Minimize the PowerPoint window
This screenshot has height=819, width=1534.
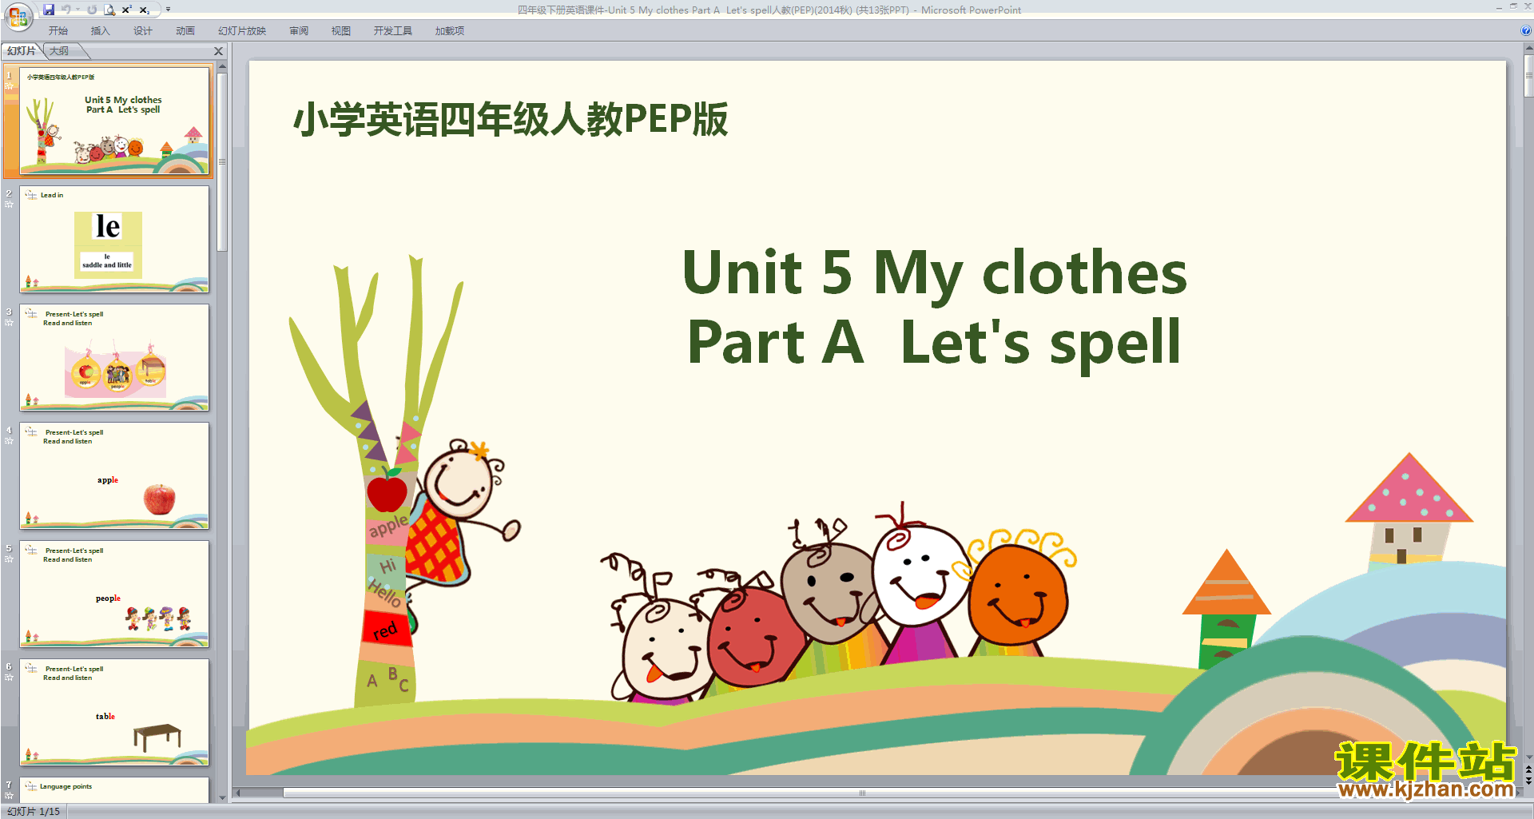(1499, 7)
